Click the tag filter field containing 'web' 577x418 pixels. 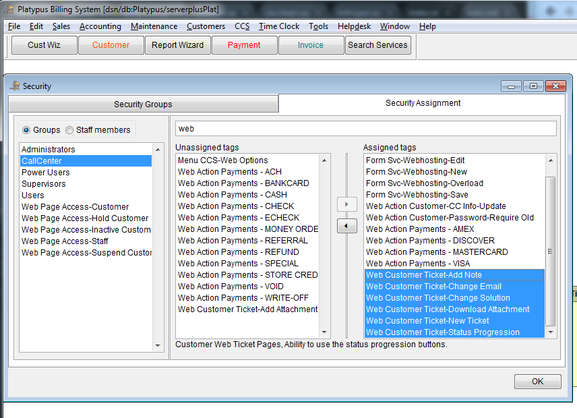point(365,128)
